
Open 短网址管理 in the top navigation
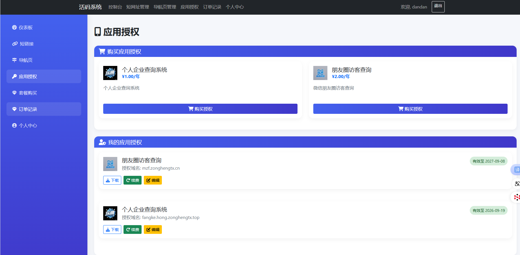(138, 7)
